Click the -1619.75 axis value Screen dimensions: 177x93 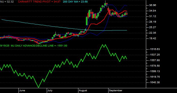click(x=155, y=77)
